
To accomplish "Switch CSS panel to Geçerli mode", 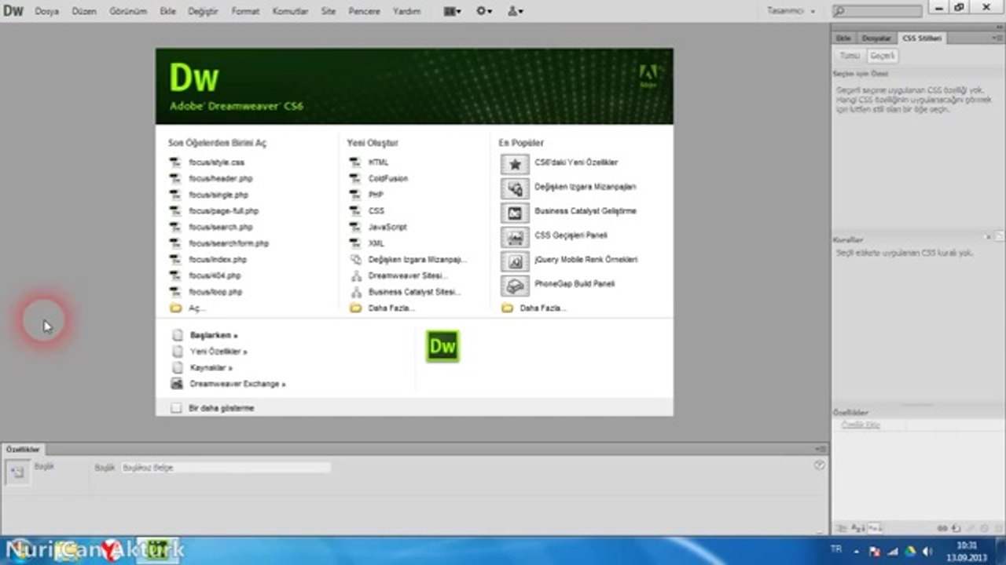I will pyautogui.click(x=882, y=56).
